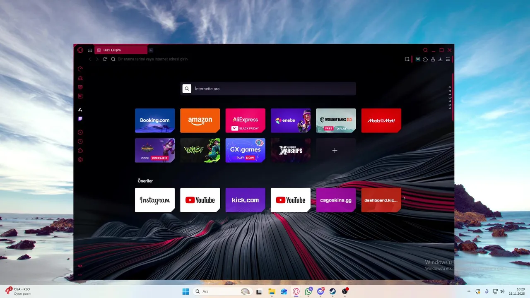Open the white Aria AI sidebar icon
Screen dimensions: 530x298
point(80,110)
